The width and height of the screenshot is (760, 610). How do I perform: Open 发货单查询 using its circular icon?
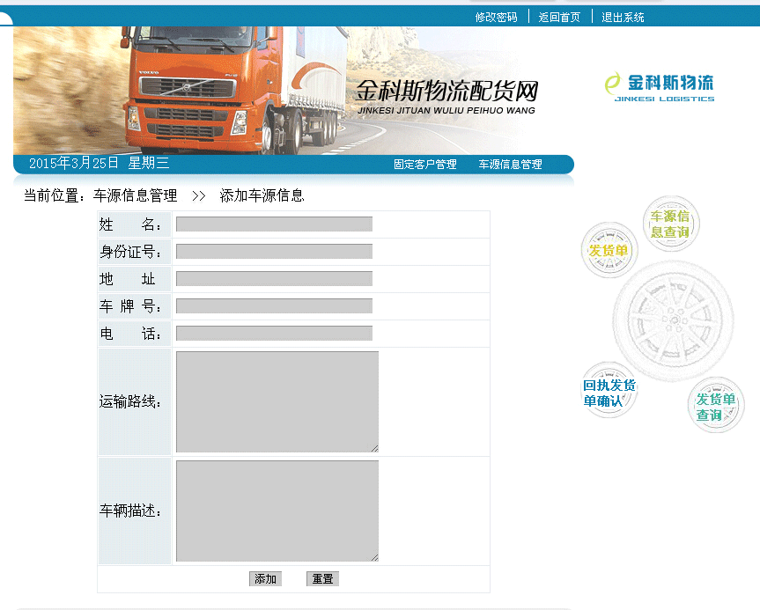click(716, 405)
